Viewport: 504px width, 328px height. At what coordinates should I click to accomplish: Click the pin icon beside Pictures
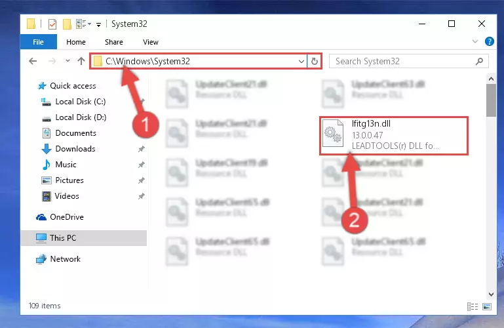click(141, 180)
